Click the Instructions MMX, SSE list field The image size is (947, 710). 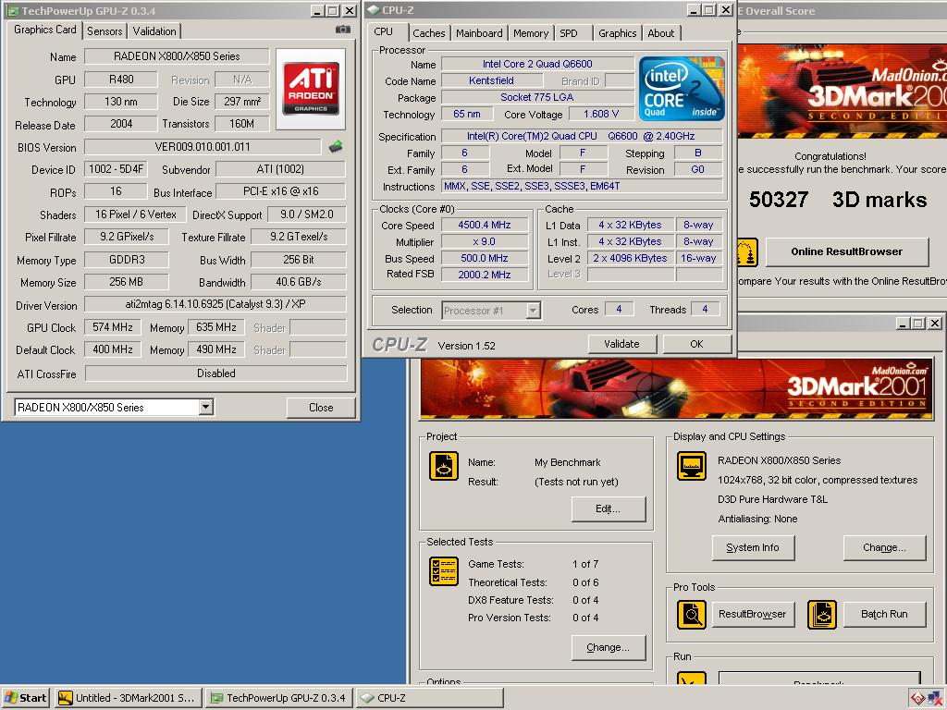[581, 186]
